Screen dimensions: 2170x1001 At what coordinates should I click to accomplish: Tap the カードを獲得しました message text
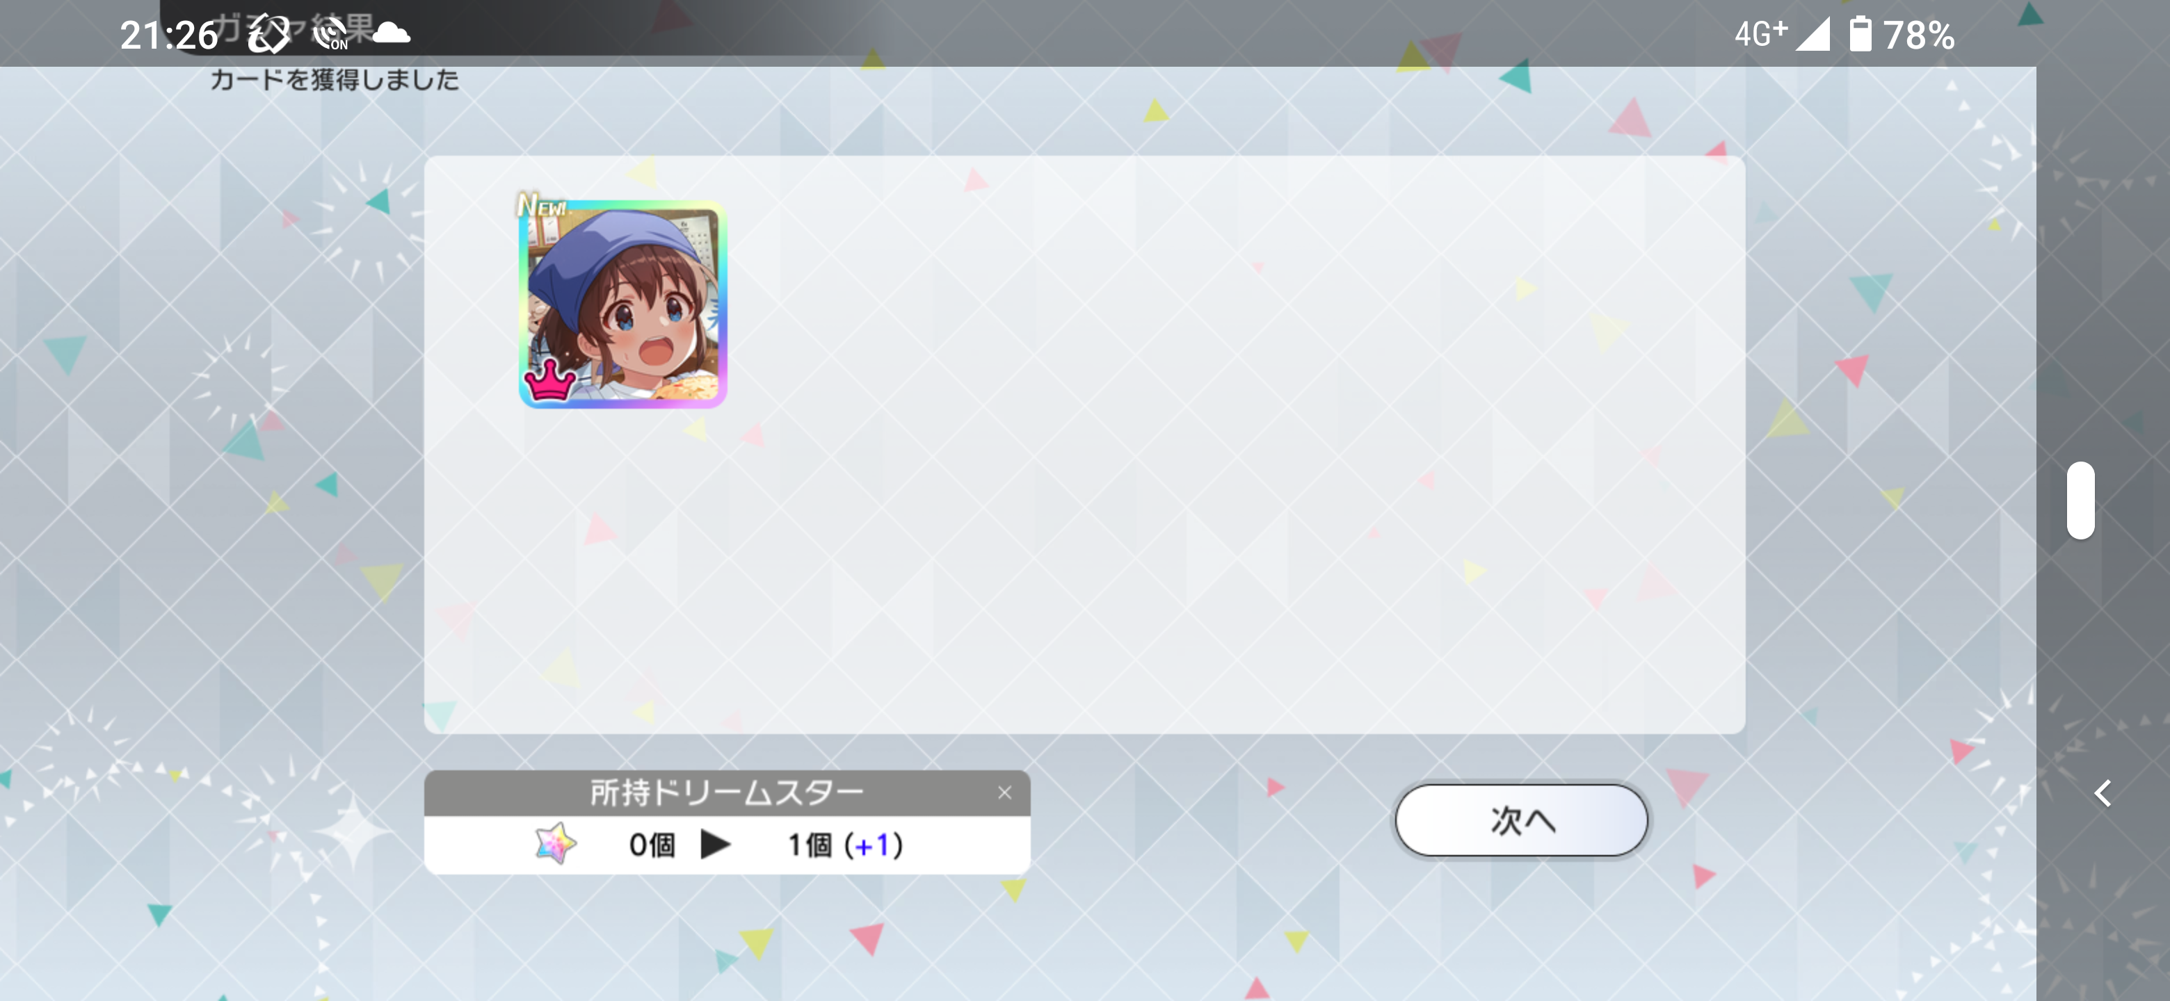335,79
